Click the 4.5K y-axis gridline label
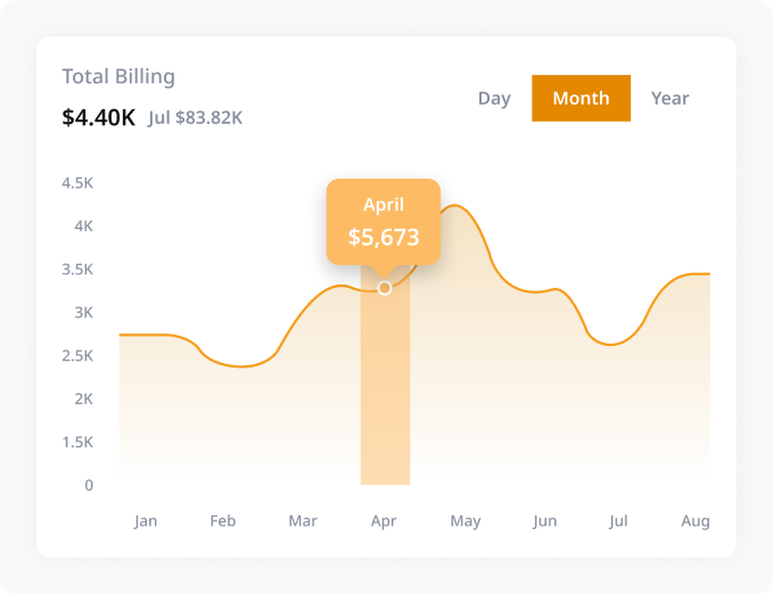 78,183
